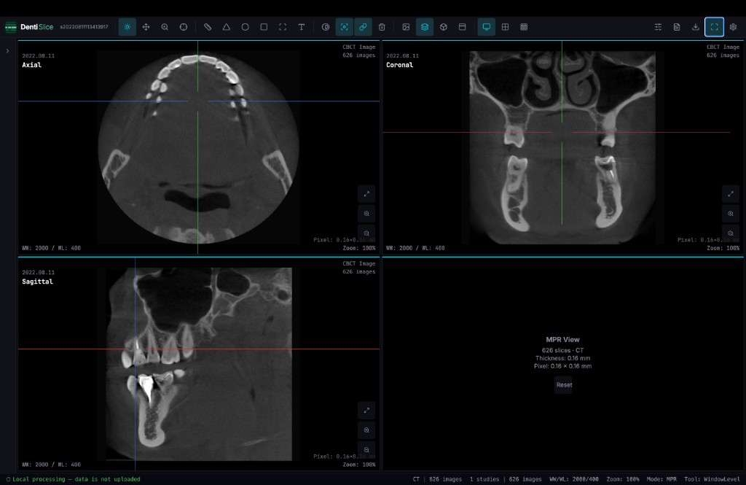Select the angle measurement triangle tool
This screenshot has height=485, width=746.
click(227, 27)
